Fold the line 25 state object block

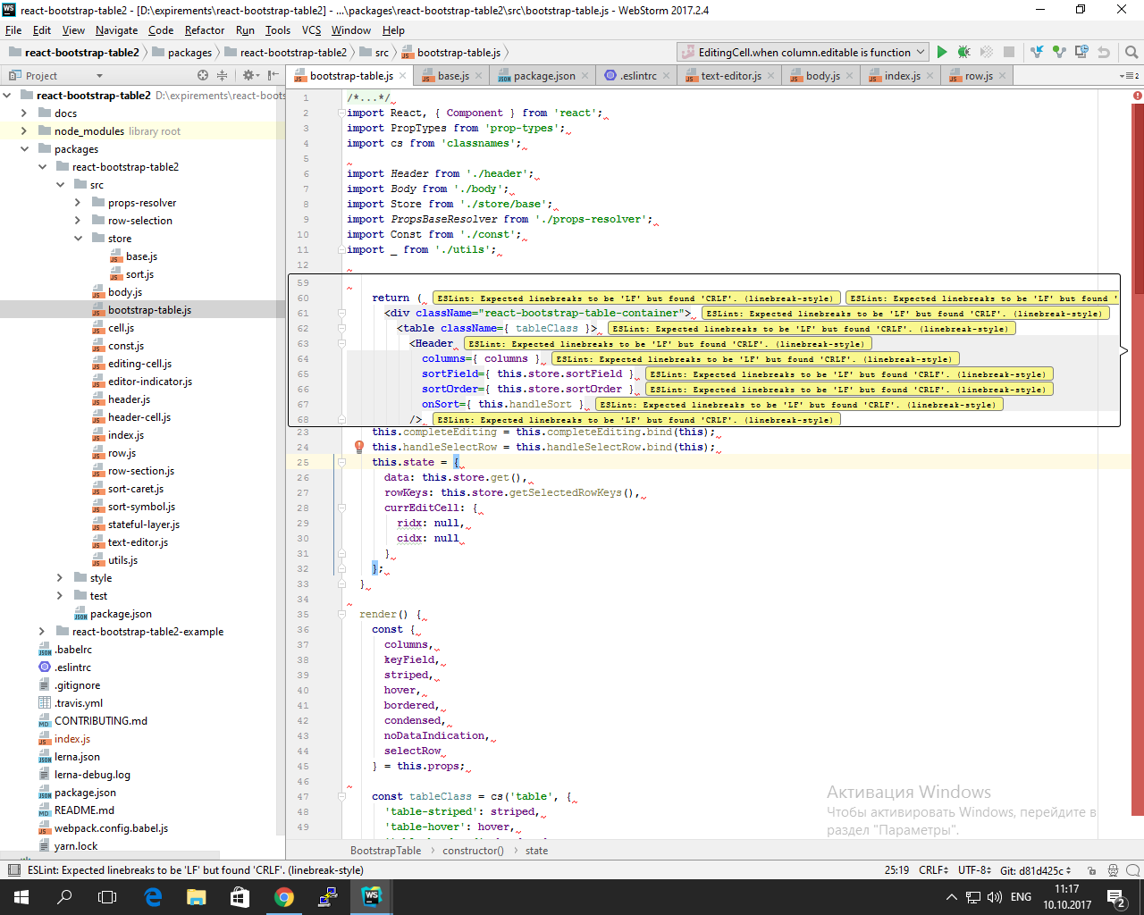click(341, 462)
